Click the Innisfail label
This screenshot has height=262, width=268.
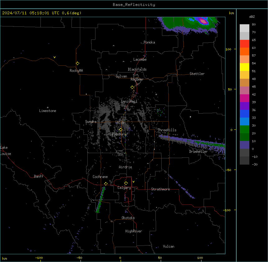click(x=129, y=101)
